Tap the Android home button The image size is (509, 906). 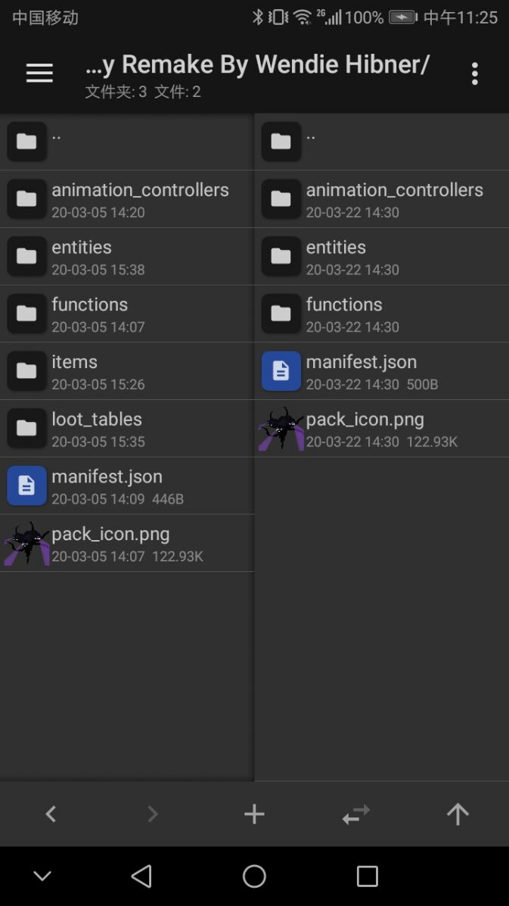(254, 876)
